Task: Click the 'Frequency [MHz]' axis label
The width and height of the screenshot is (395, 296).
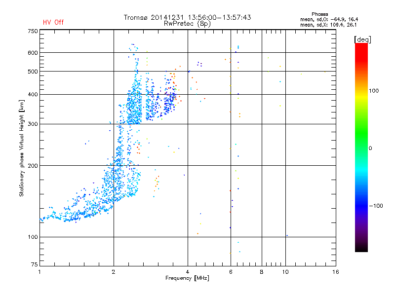Action: [187, 278]
